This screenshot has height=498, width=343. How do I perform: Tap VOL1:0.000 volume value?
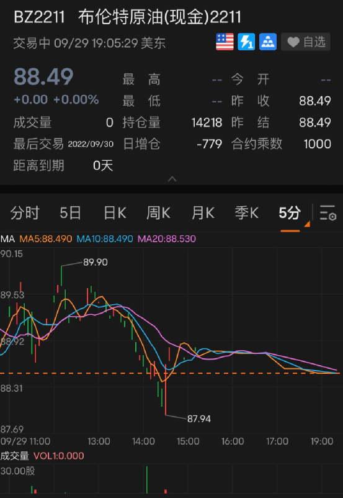point(59,456)
